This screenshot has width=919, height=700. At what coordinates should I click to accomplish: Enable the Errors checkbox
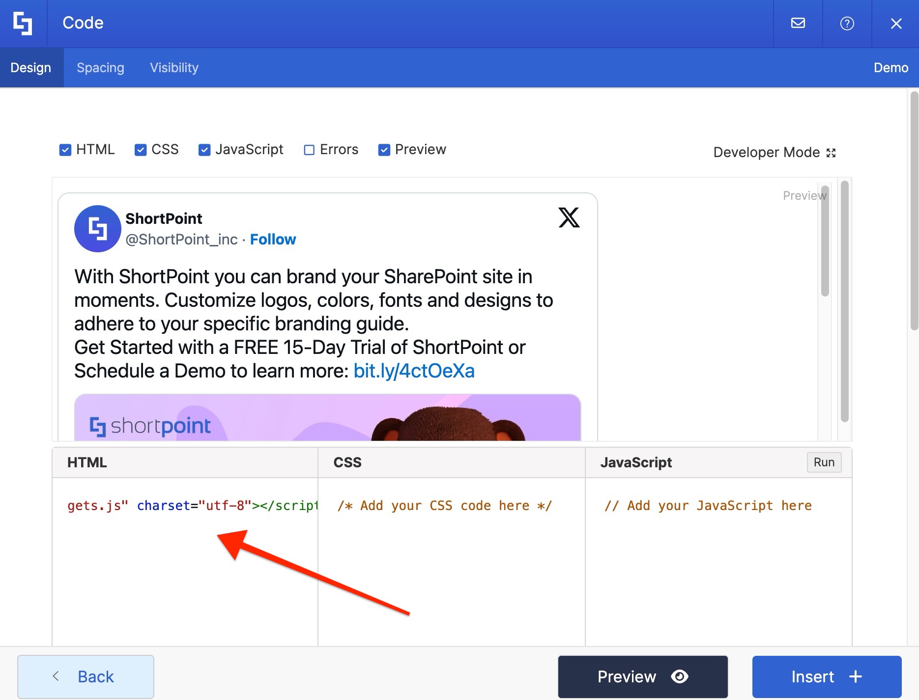pos(309,150)
